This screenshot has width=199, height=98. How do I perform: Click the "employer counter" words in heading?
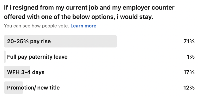pos(149,8)
